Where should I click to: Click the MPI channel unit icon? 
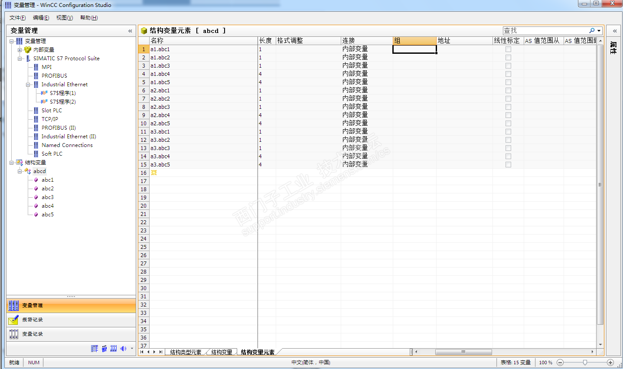coord(36,67)
